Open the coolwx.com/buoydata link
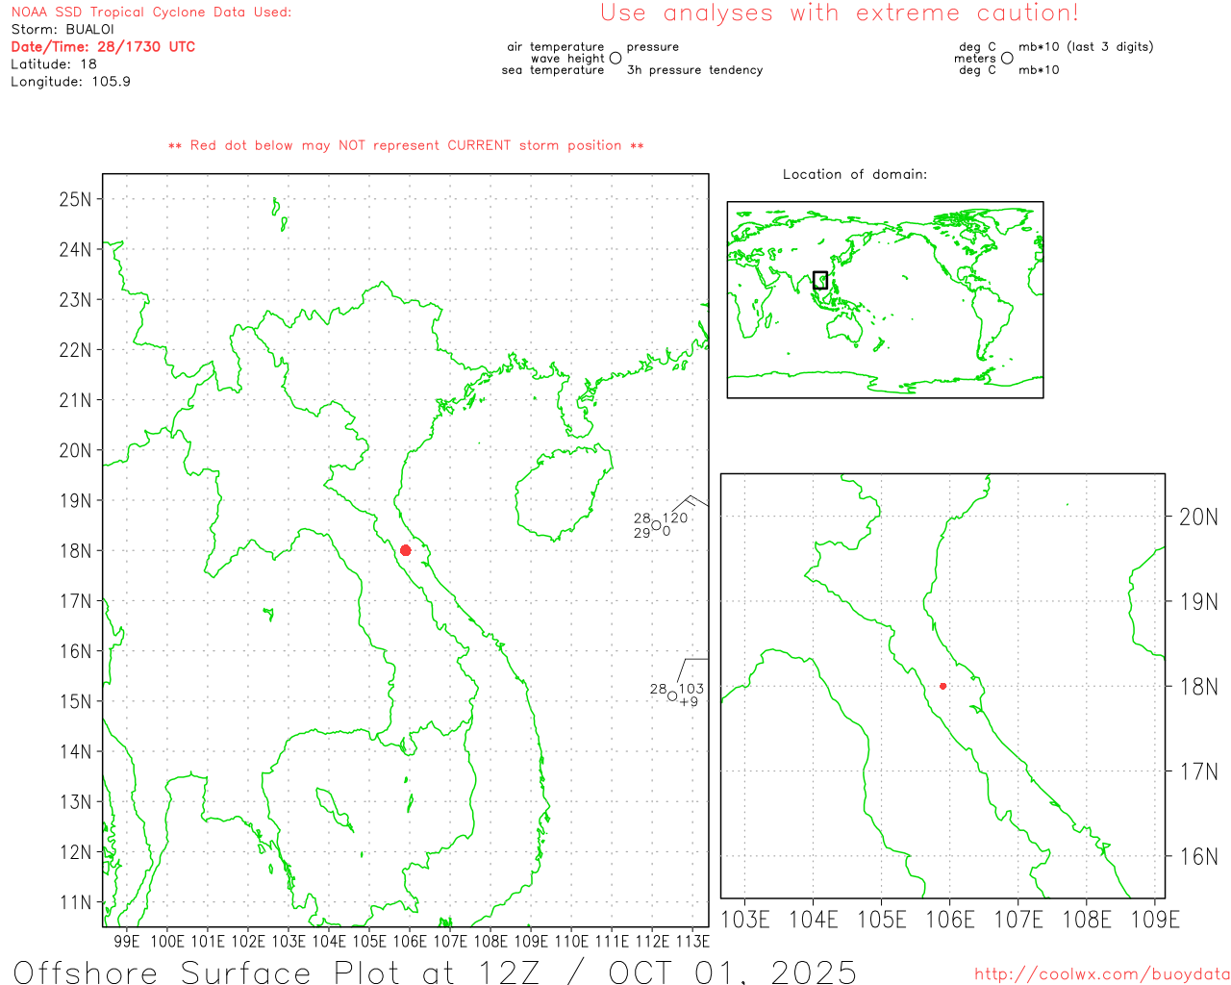 (x=1101, y=974)
